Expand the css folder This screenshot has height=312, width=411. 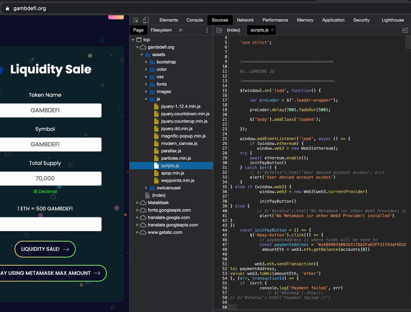coord(146,77)
